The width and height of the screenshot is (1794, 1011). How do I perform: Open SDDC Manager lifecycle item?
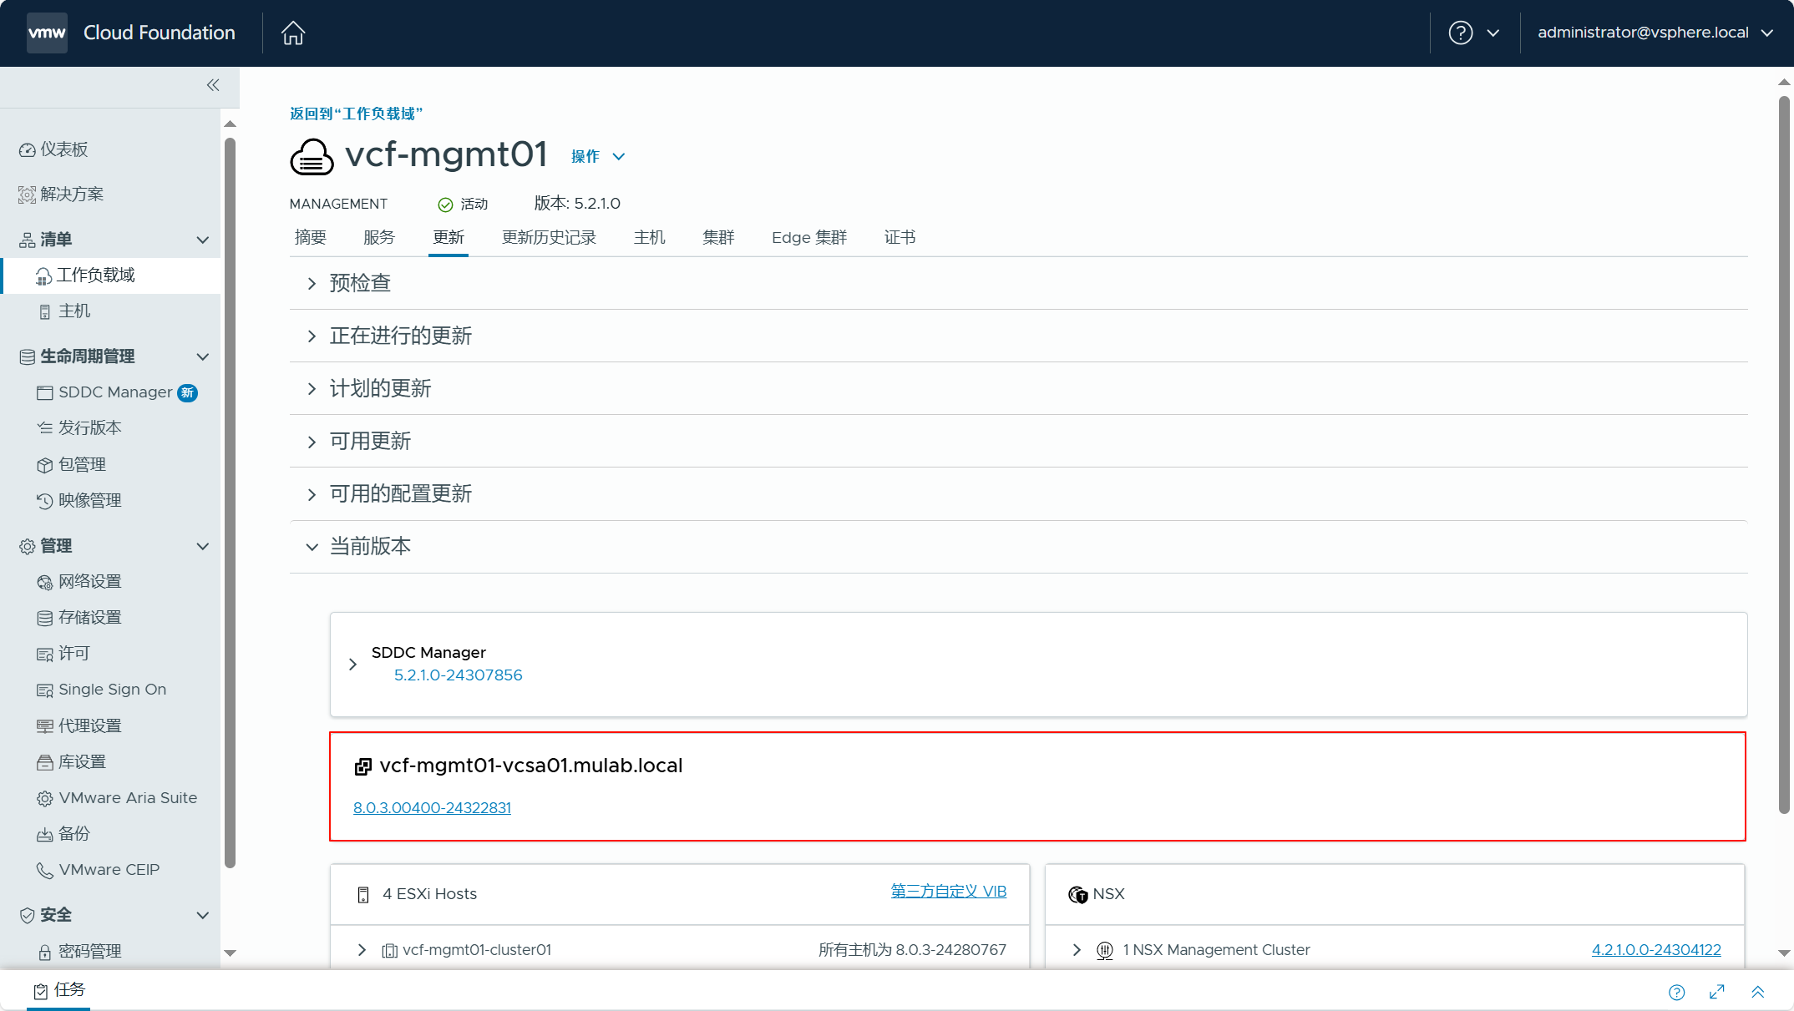[x=115, y=392]
